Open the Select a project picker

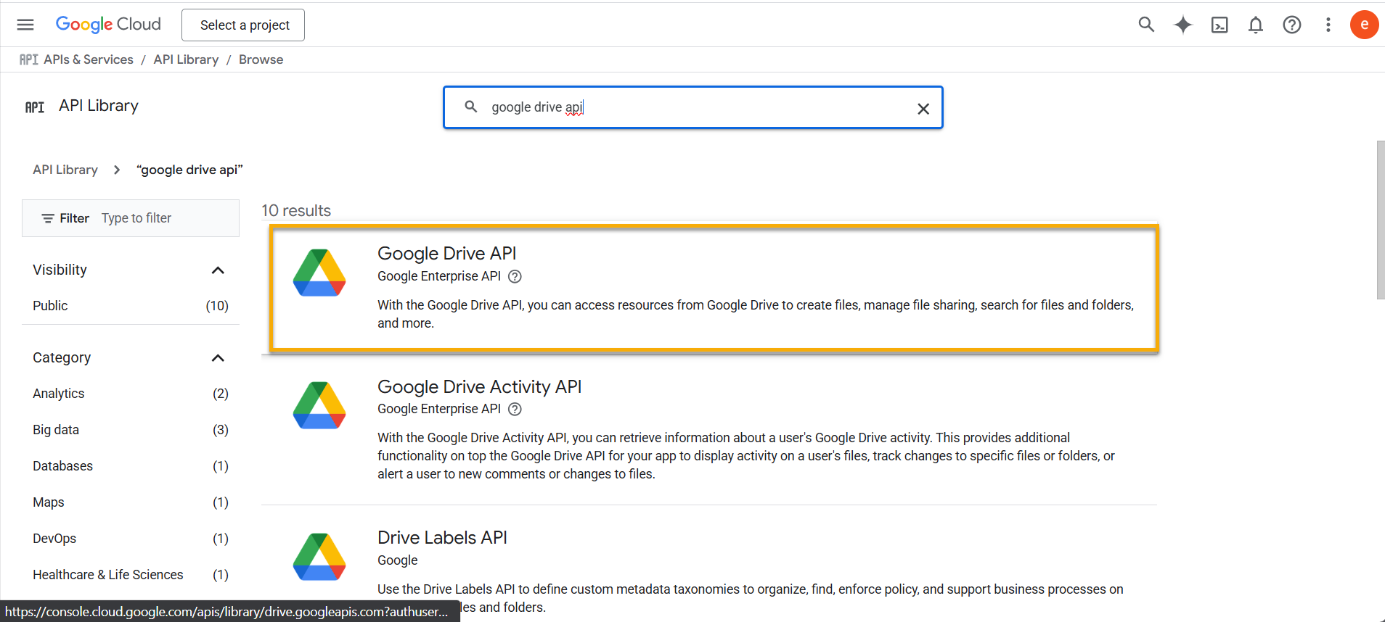pyautogui.click(x=243, y=25)
